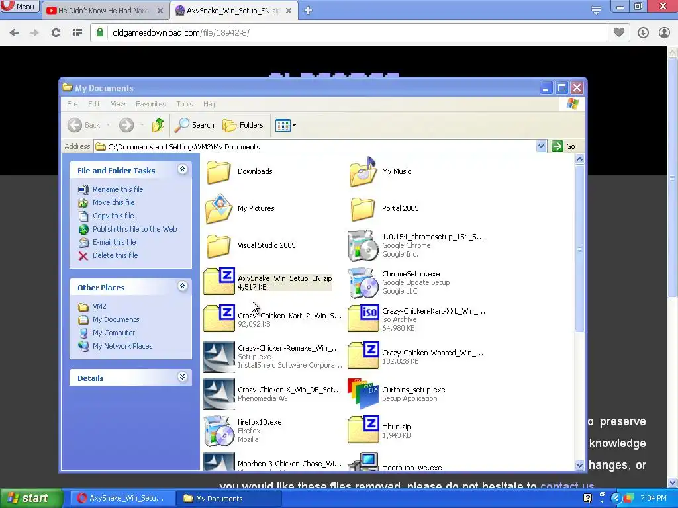Click the heart bookmark icon in Opera

[619, 32]
